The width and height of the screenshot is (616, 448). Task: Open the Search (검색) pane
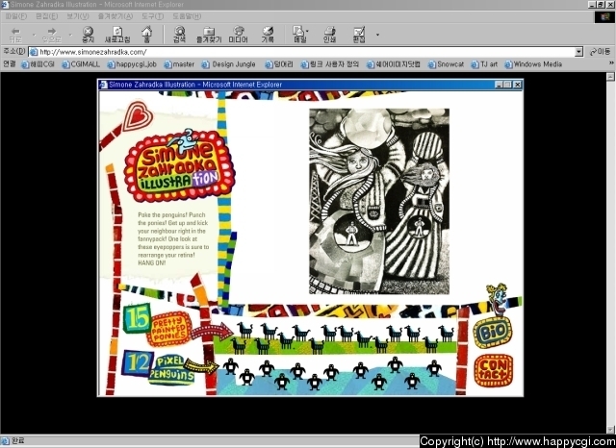click(x=180, y=35)
